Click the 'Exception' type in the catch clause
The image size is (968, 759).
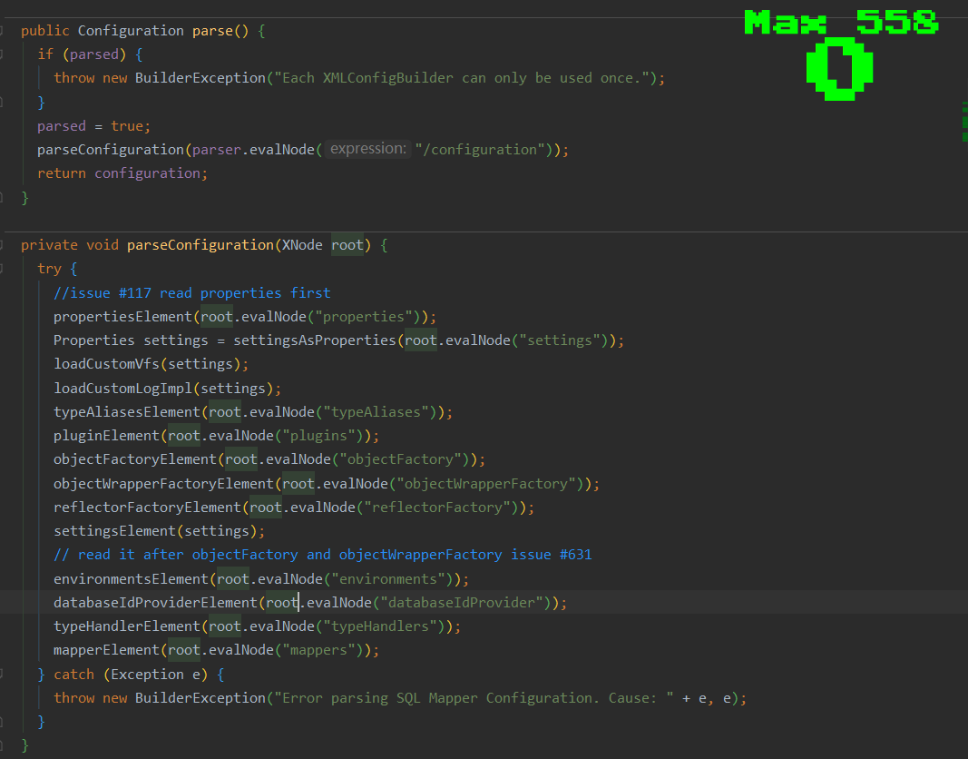tap(147, 675)
